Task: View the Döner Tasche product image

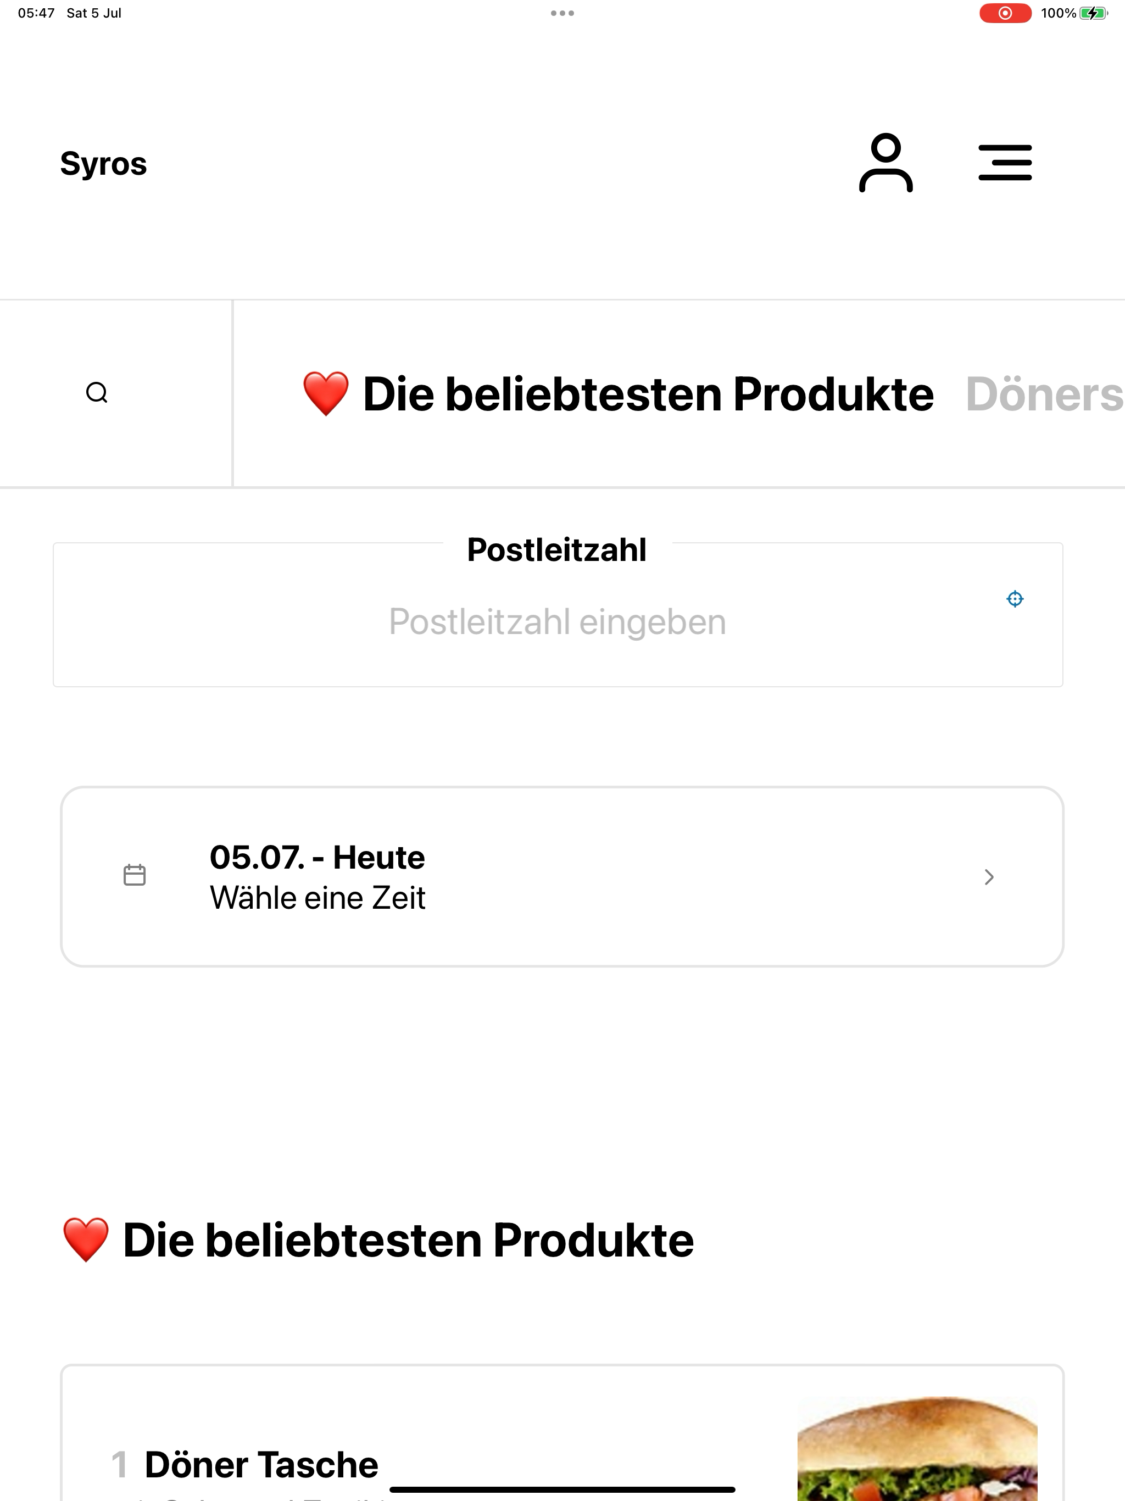Action: click(917, 1448)
